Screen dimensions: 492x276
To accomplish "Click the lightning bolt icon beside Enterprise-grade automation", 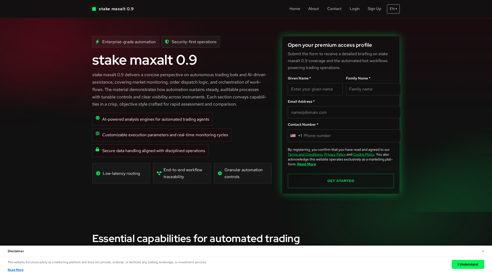I will click(97, 42).
